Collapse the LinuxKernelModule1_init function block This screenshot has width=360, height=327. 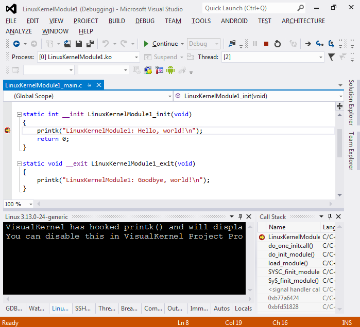[19, 114]
